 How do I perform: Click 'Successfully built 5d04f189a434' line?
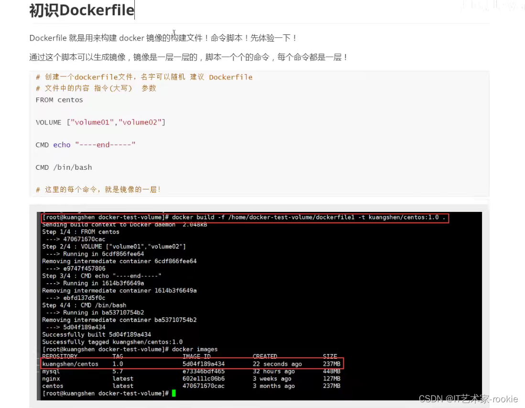click(x=97, y=335)
